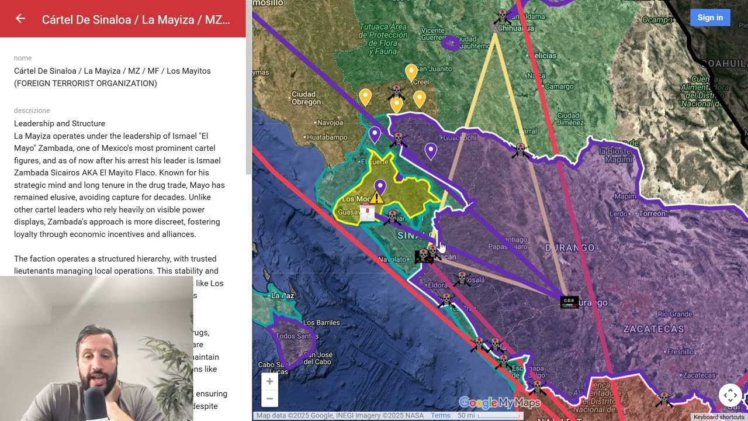Zoom in with the plus button
This screenshot has height=421, width=748.
point(269,381)
